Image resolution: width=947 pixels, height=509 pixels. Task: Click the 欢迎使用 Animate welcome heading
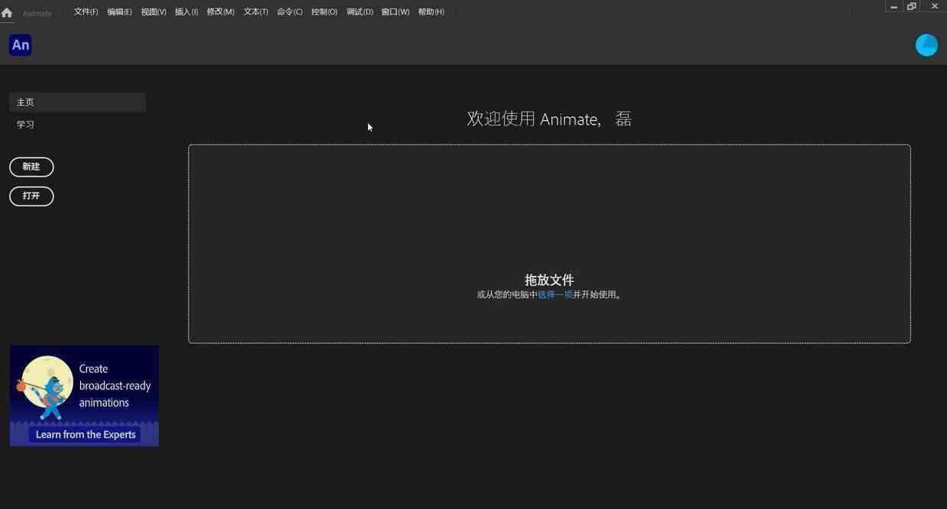[549, 119]
